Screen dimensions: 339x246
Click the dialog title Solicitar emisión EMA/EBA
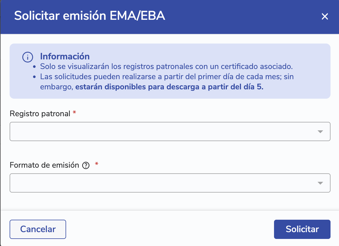90,16
